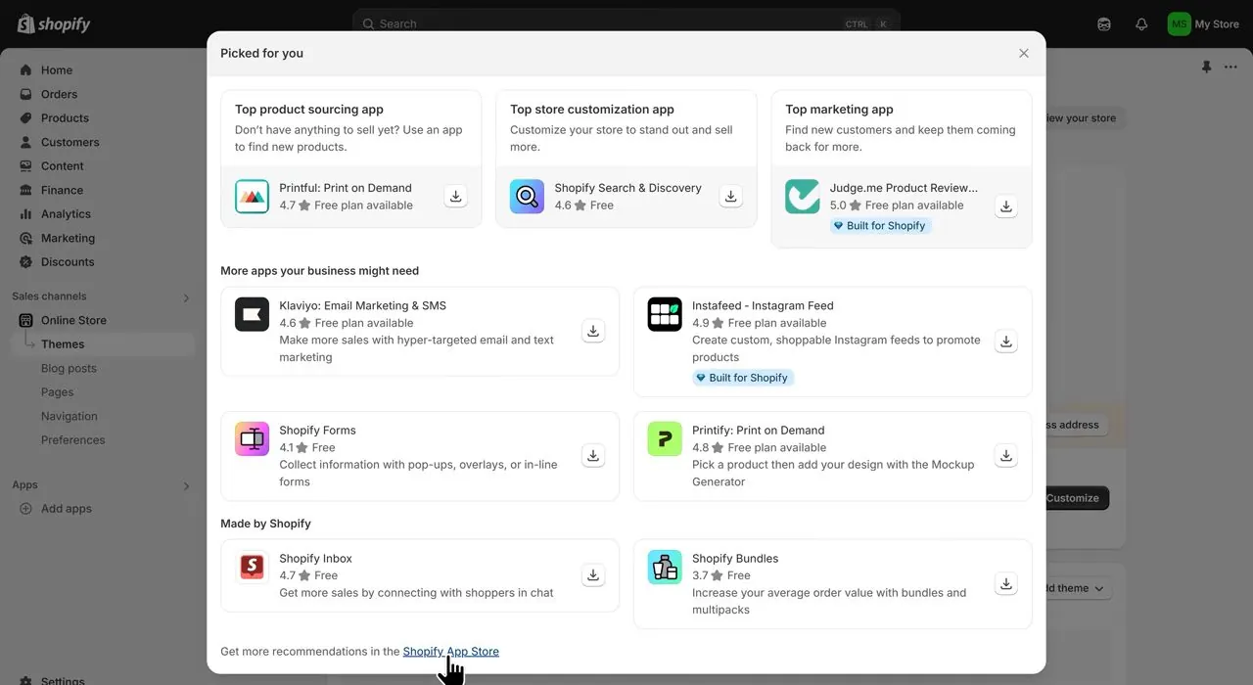Click Built for Shopify badge under Instafeed

pyautogui.click(x=742, y=378)
